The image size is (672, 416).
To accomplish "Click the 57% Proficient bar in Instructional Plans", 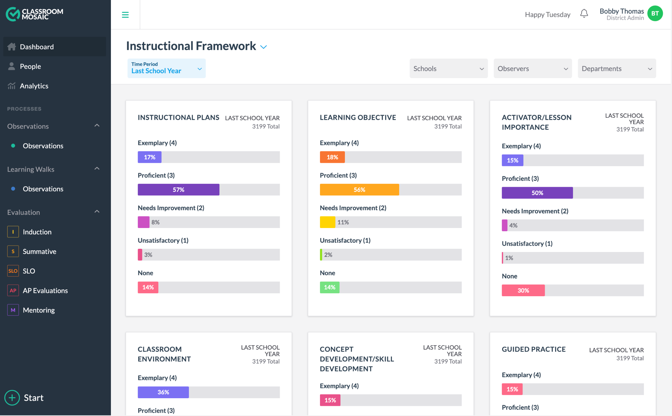I will point(178,189).
